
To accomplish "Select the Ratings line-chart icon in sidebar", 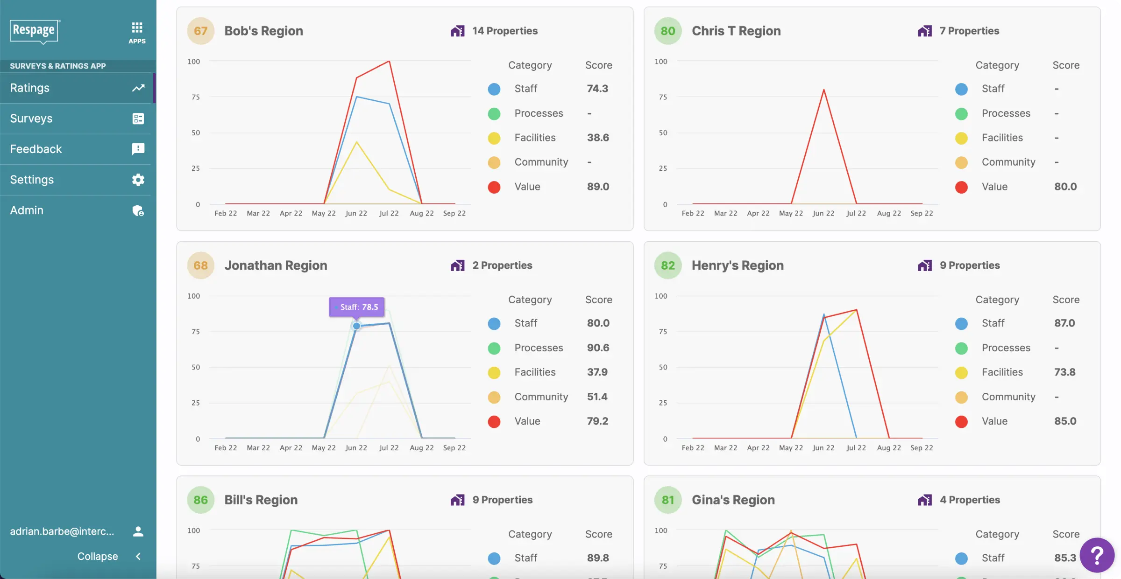I will [138, 87].
